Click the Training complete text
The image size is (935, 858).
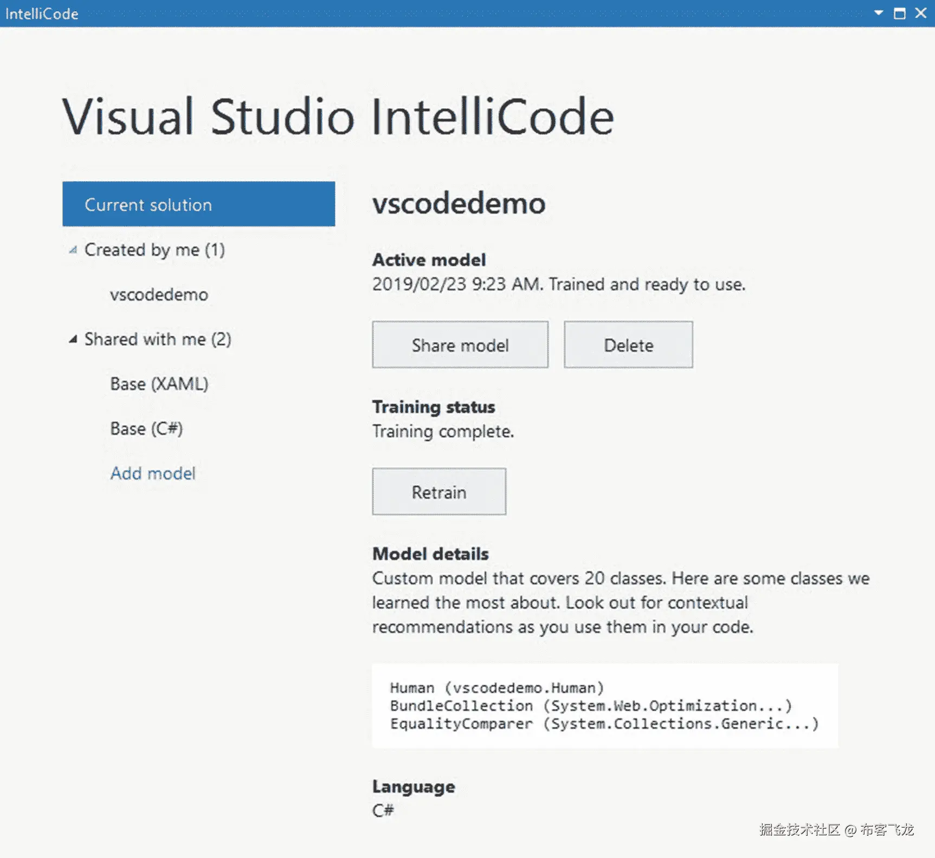[443, 432]
